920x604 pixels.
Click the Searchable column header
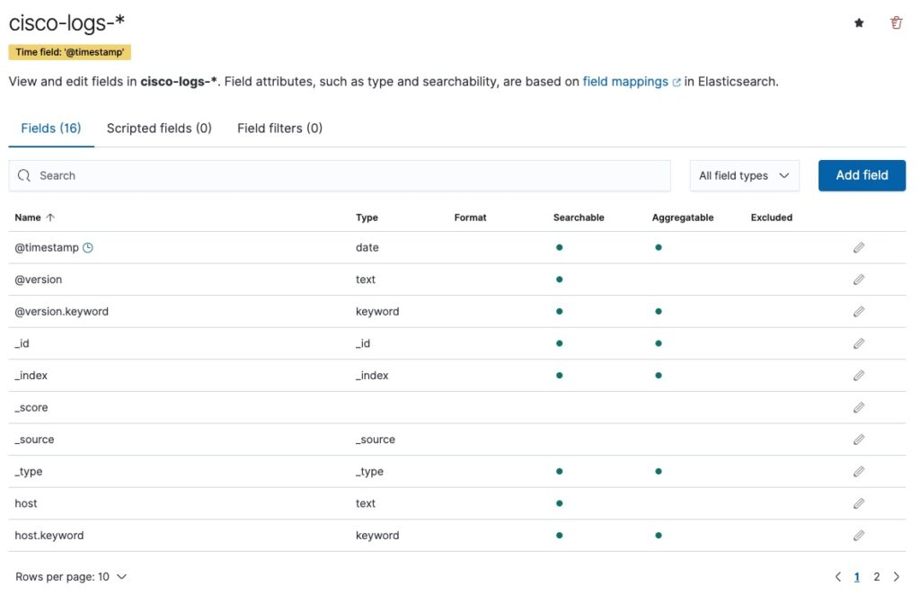[x=579, y=218]
